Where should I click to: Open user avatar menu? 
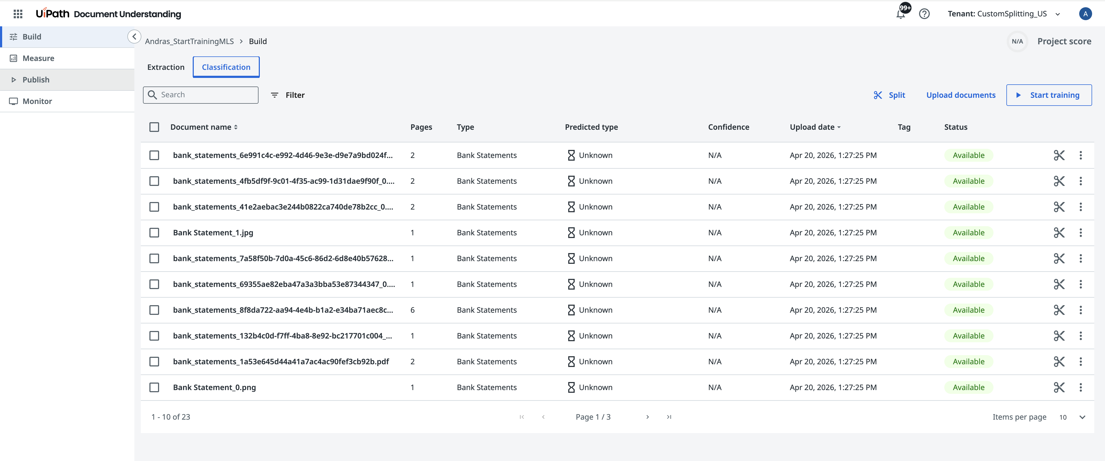click(1085, 14)
